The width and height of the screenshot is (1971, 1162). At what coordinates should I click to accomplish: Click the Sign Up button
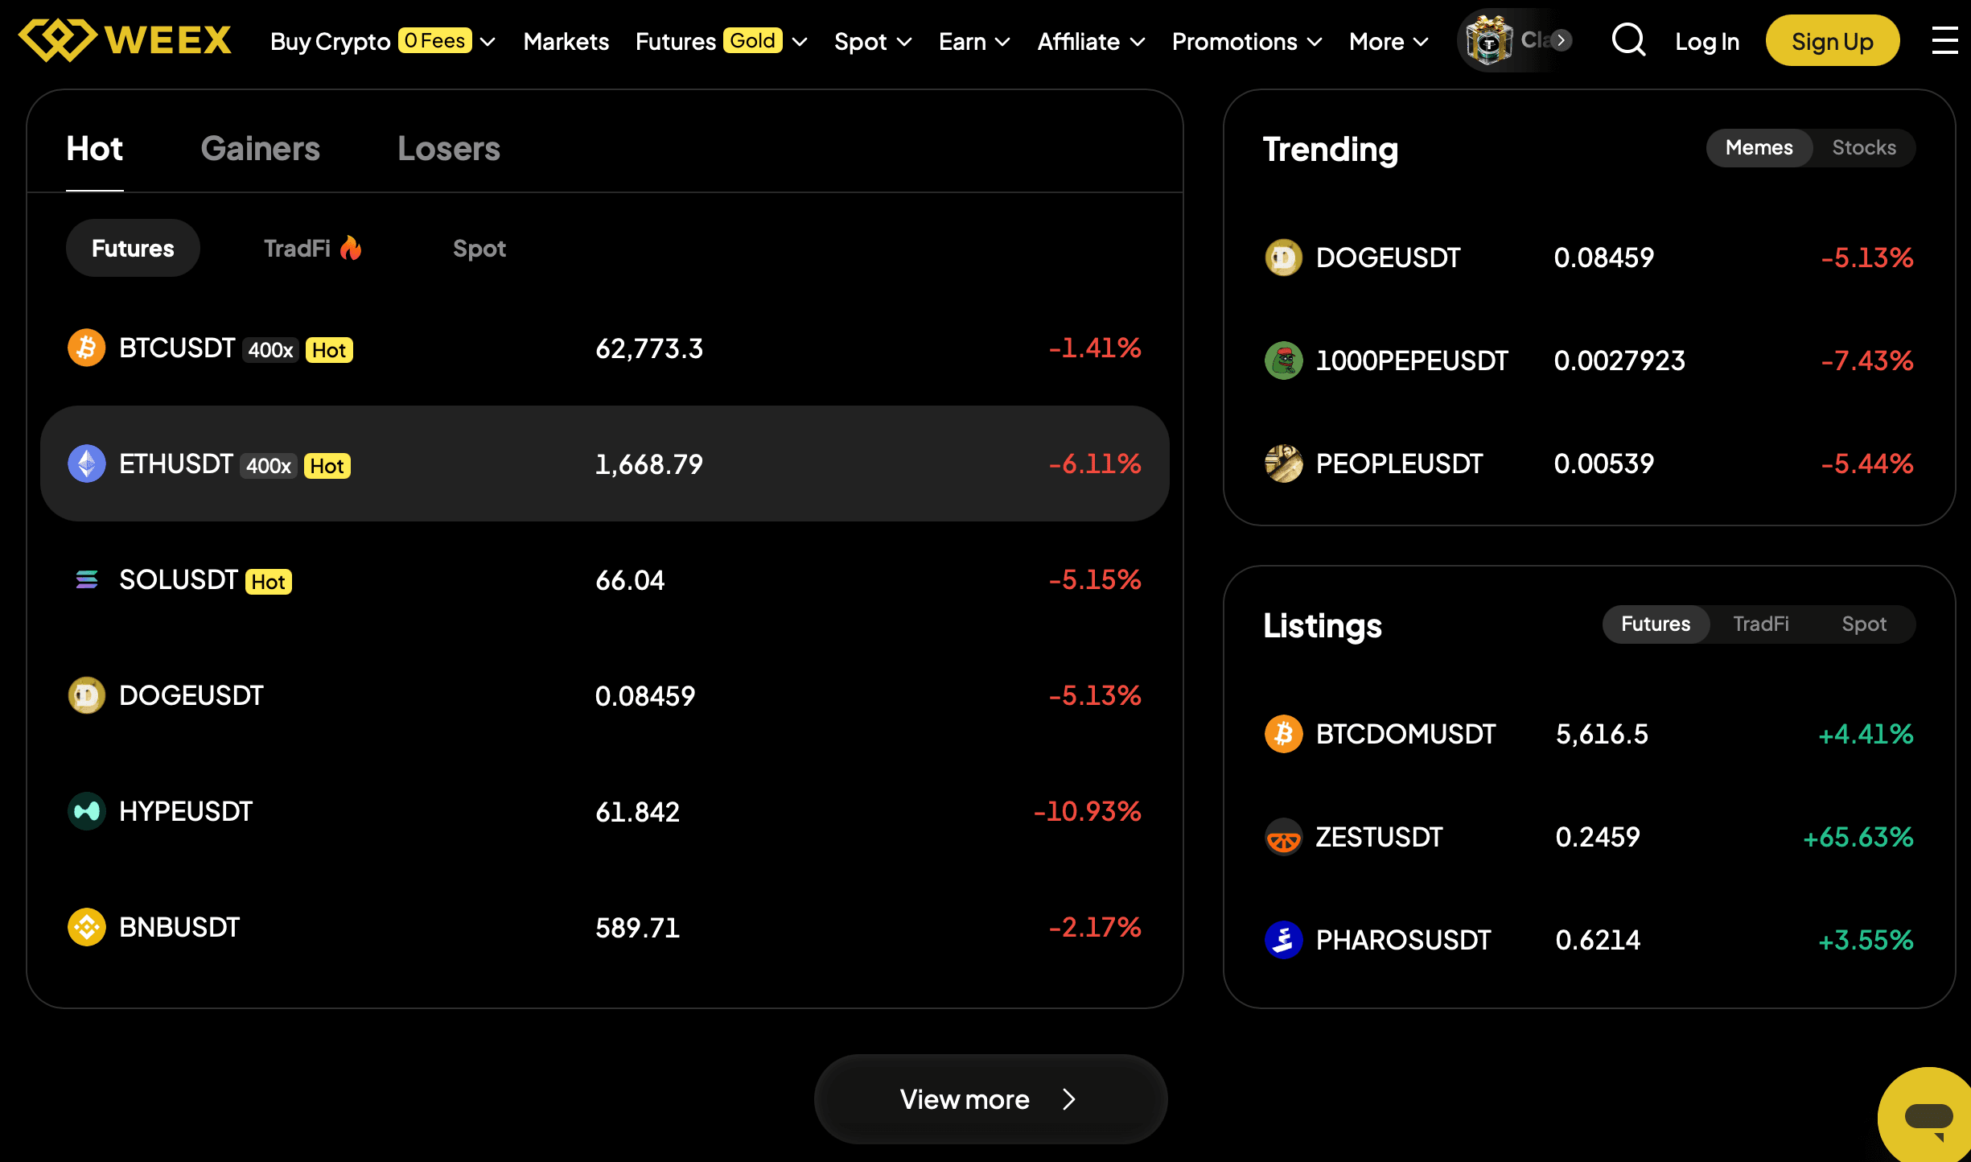[x=1833, y=40]
